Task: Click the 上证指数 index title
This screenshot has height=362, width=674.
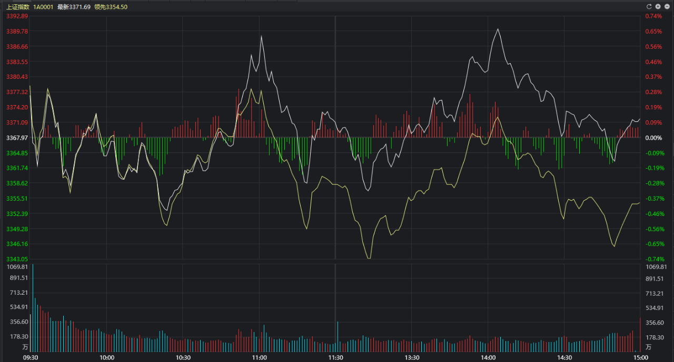Action: (x=17, y=7)
